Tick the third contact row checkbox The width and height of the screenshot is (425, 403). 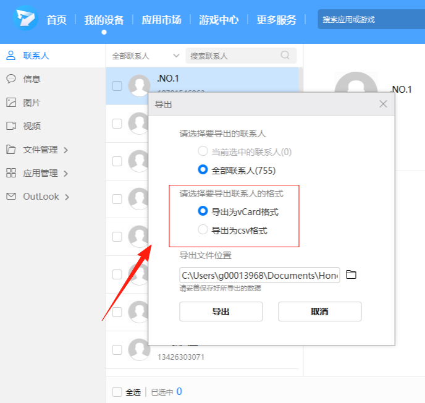coord(117,161)
